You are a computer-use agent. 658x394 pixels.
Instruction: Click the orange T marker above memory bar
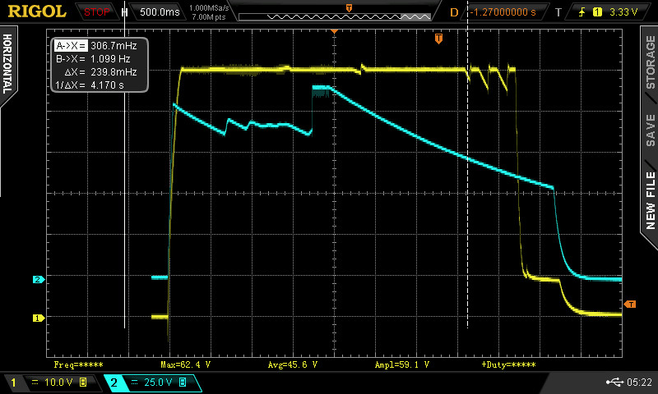pyautogui.click(x=349, y=8)
